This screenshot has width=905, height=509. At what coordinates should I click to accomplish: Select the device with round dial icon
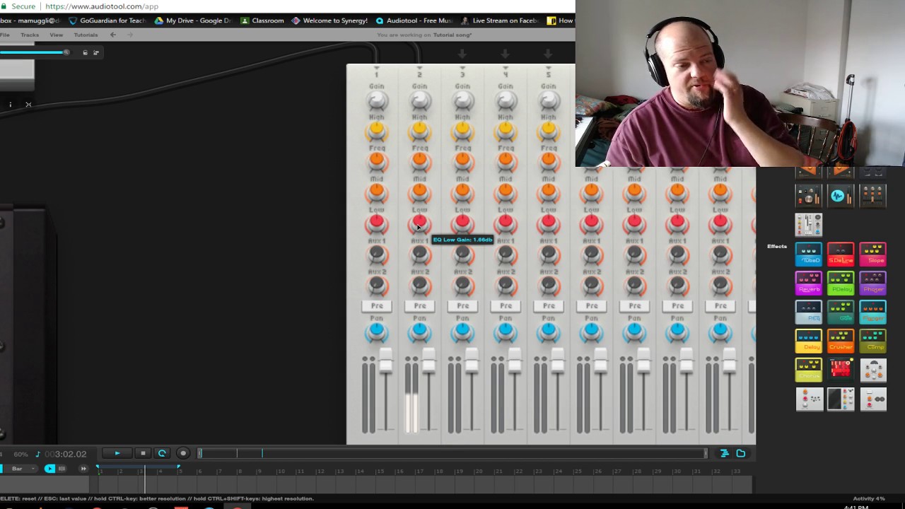tap(809, 196)
